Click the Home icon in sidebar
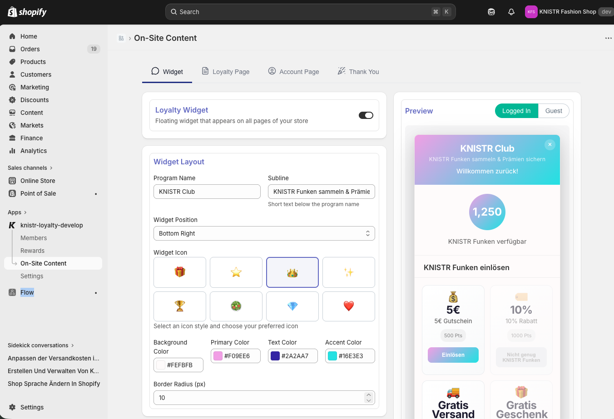This screenshot has width=614, height=419. [x=12, y=36]
